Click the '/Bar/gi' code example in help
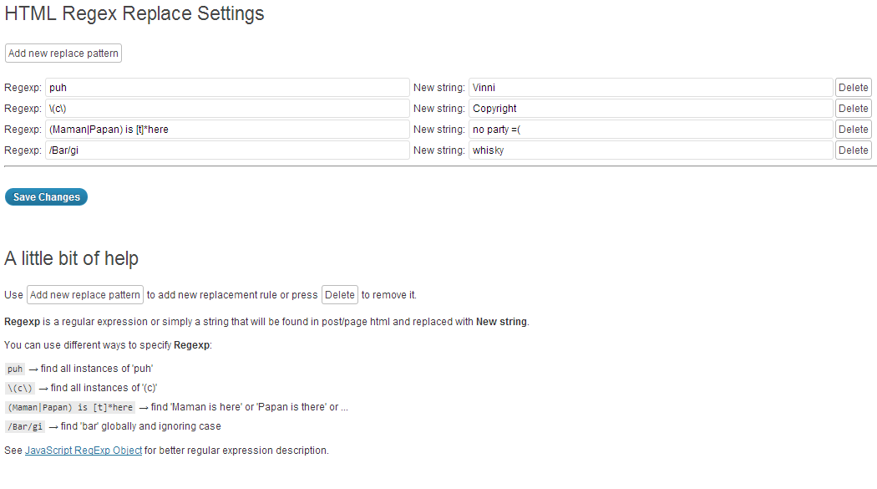 click(25, 427)
